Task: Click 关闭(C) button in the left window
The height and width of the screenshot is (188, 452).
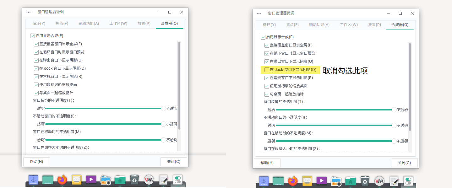Action: pos(174,162)
